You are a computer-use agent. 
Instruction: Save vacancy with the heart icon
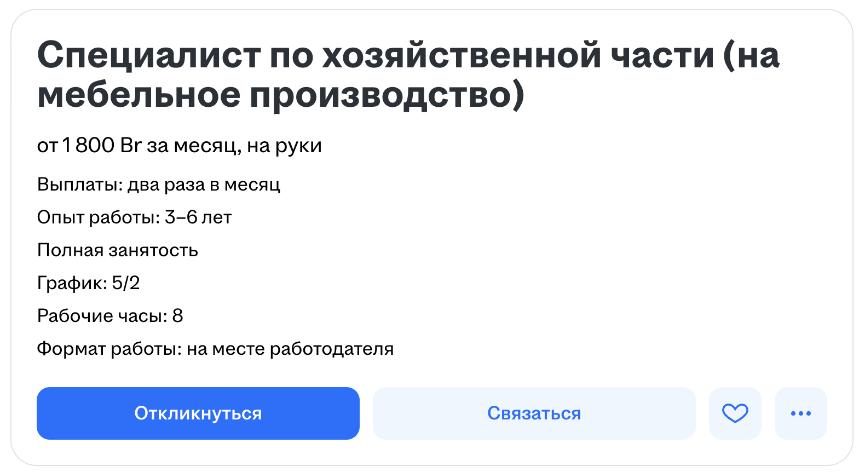735,413
